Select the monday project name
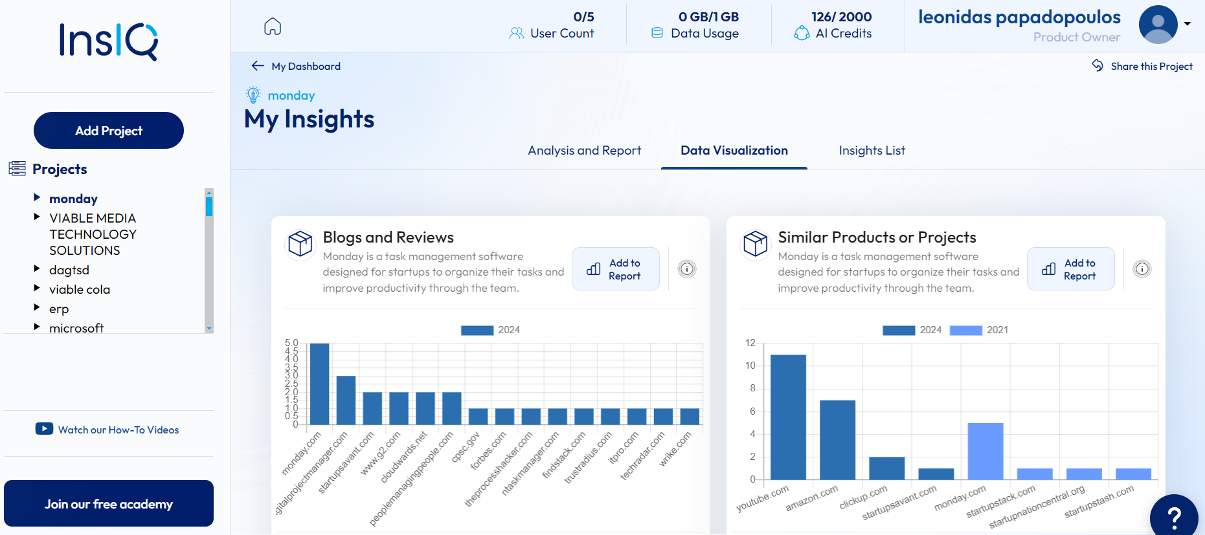1205x535 pixels. [x=73, y=199]
